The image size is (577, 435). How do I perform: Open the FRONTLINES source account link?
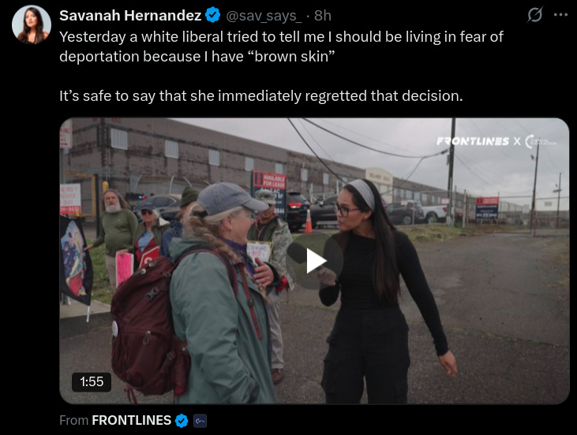[131, 420]
